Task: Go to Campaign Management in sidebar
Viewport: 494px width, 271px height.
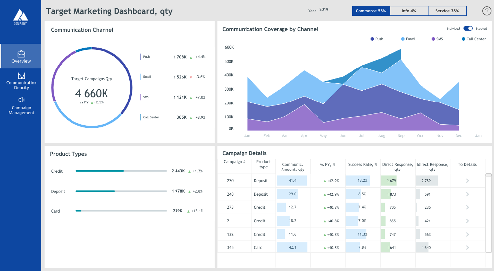Action: (x=21, y=106)
